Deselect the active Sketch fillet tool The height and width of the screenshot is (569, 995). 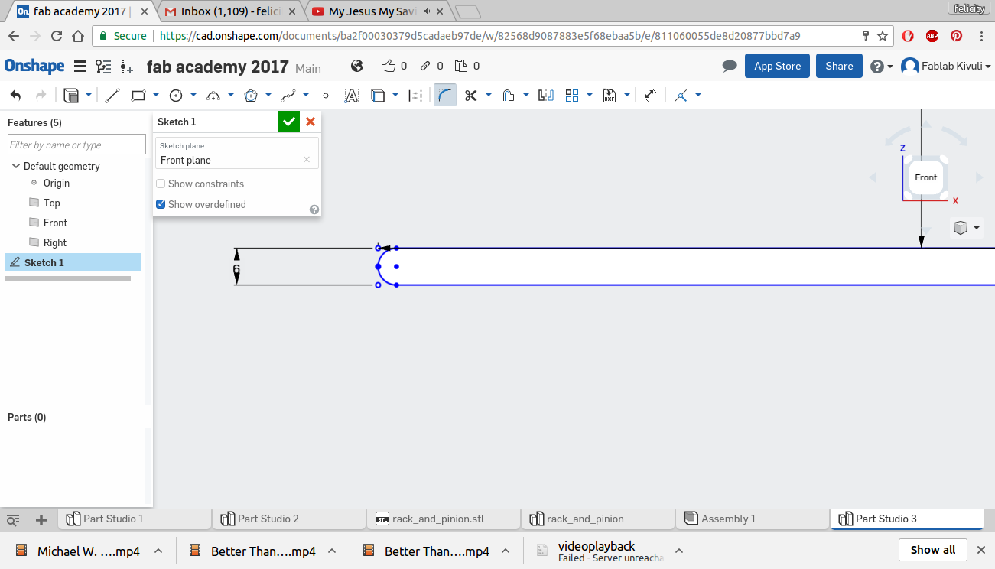[x=445, y=96]
